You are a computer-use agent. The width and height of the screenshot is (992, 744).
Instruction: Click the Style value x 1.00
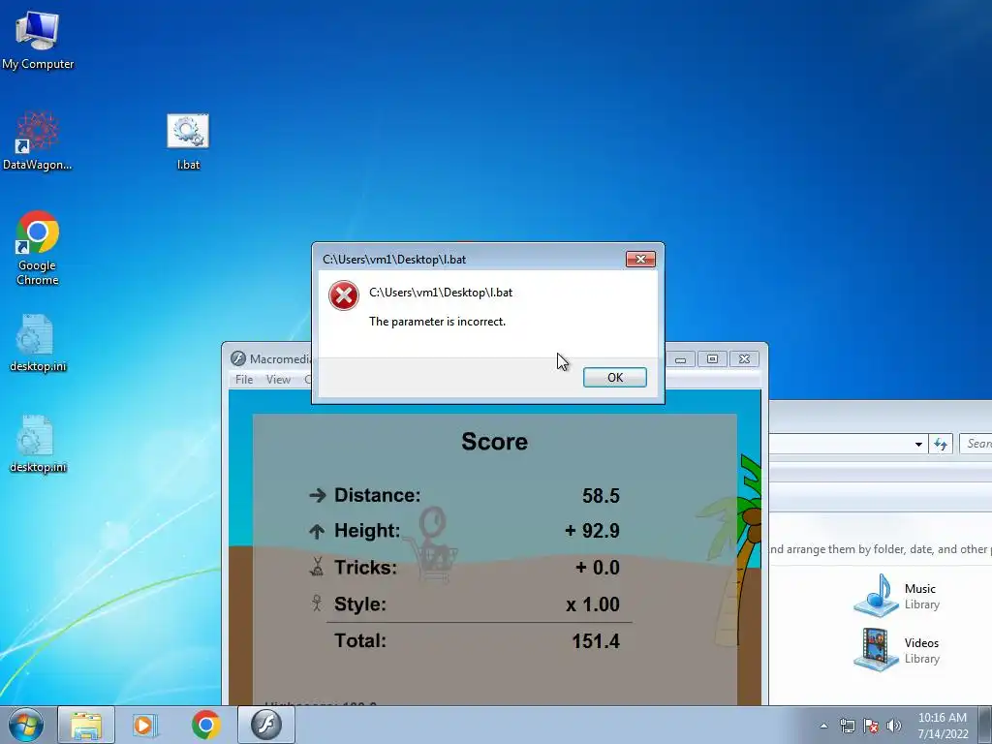pyautogui.click(x=593, y=604)
